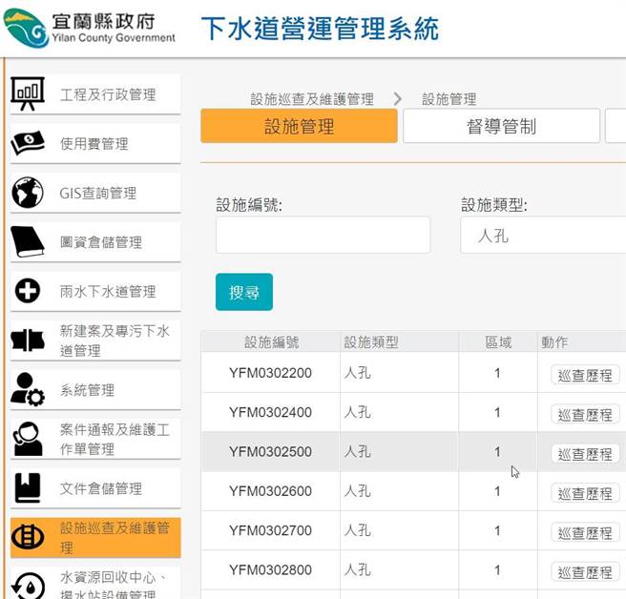Click 人孔 type in YFM0302200 row
Image resolution: width=626 pixels, height=599 pixels.
(x=357, y=373)
